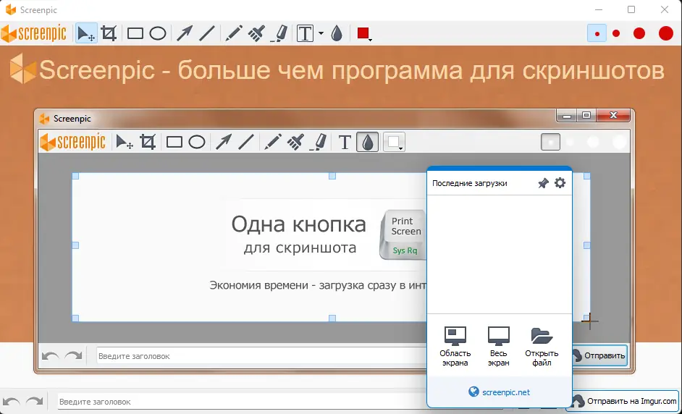
Task: Click the Print Screen key image
Action: coord(403,235)
